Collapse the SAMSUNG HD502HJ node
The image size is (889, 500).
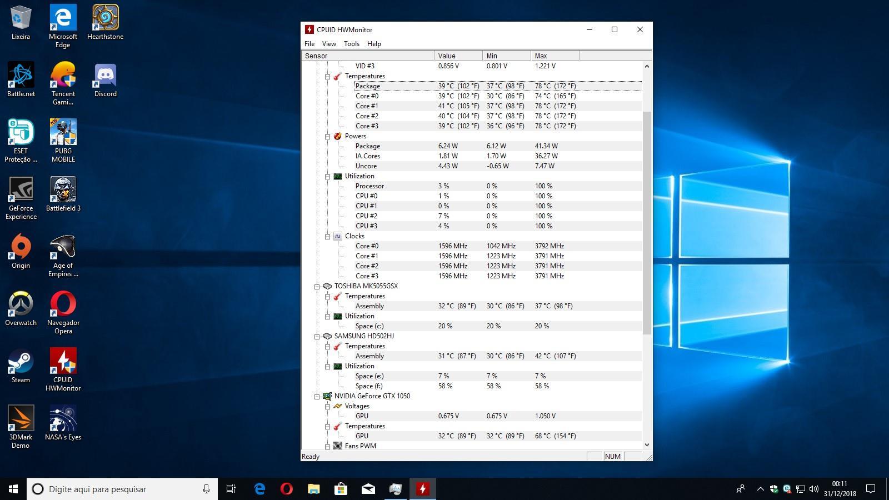[x=317, y=337]
